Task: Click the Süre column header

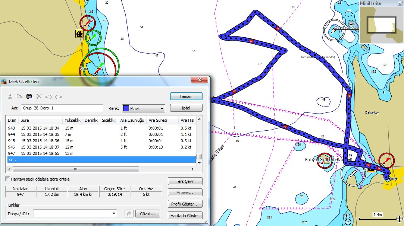Action: [x=40, y=120]
